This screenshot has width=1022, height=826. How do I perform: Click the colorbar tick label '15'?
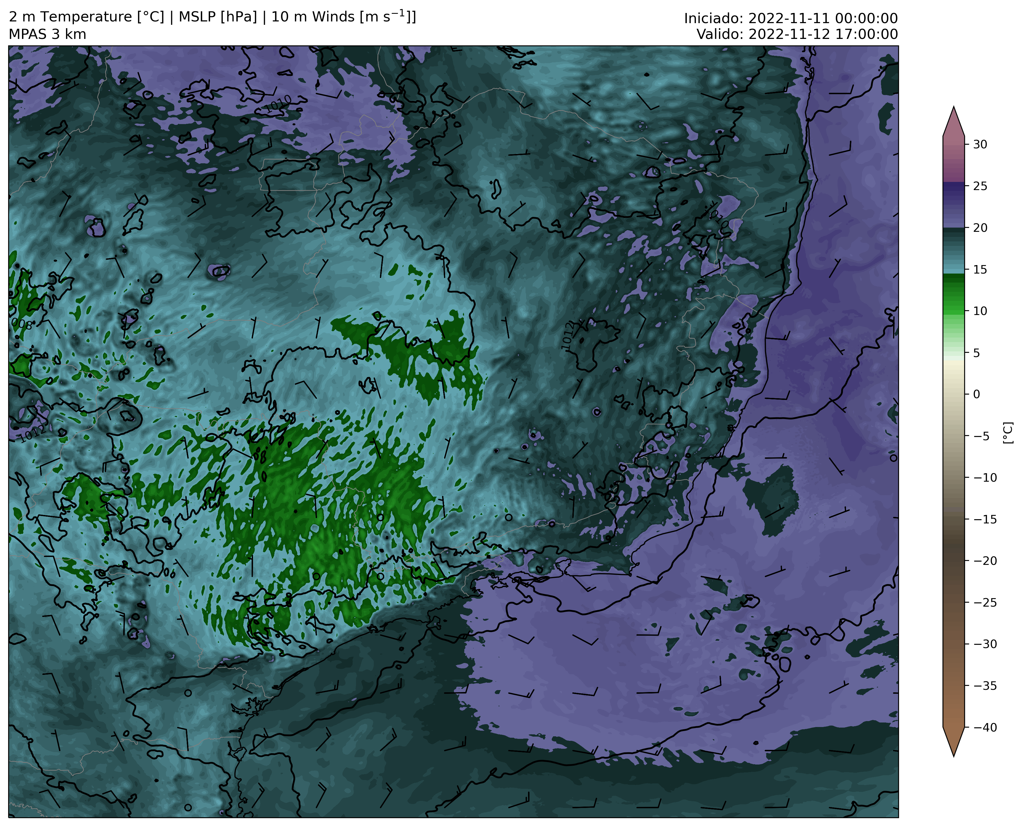pos(980,270)
